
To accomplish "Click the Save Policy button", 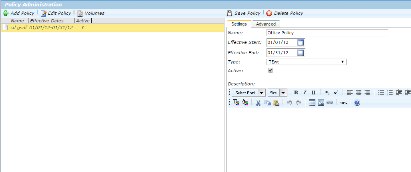I will coord(244,13).
